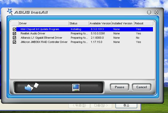The image size is (168, 113).
Task: Click the Installed Version column header
Action: pos(123,23)
